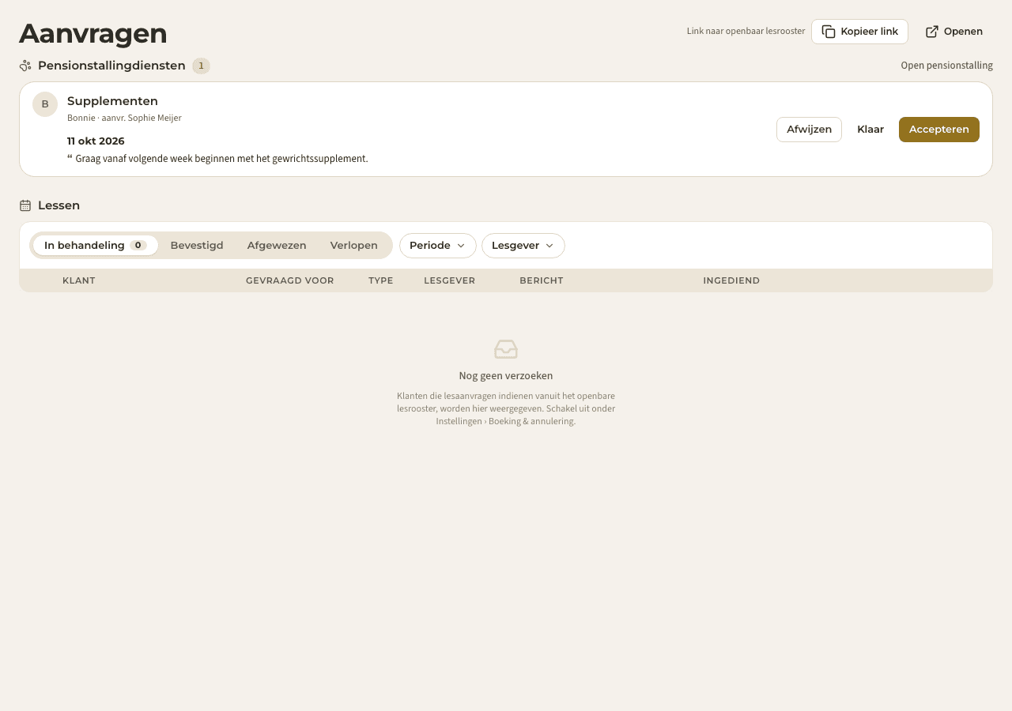Click the empty inbox icon
Screen dimensions: 1012x711
506,349
